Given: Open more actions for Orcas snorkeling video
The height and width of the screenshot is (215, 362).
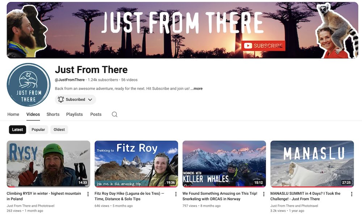Looking at the screenshot, I should (264, 194).
